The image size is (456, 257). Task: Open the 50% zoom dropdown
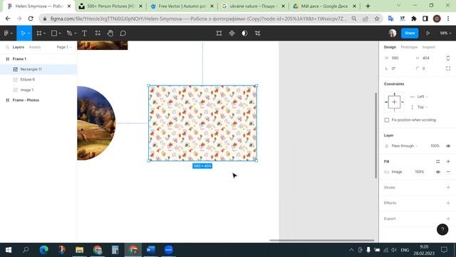pos(445,34)
